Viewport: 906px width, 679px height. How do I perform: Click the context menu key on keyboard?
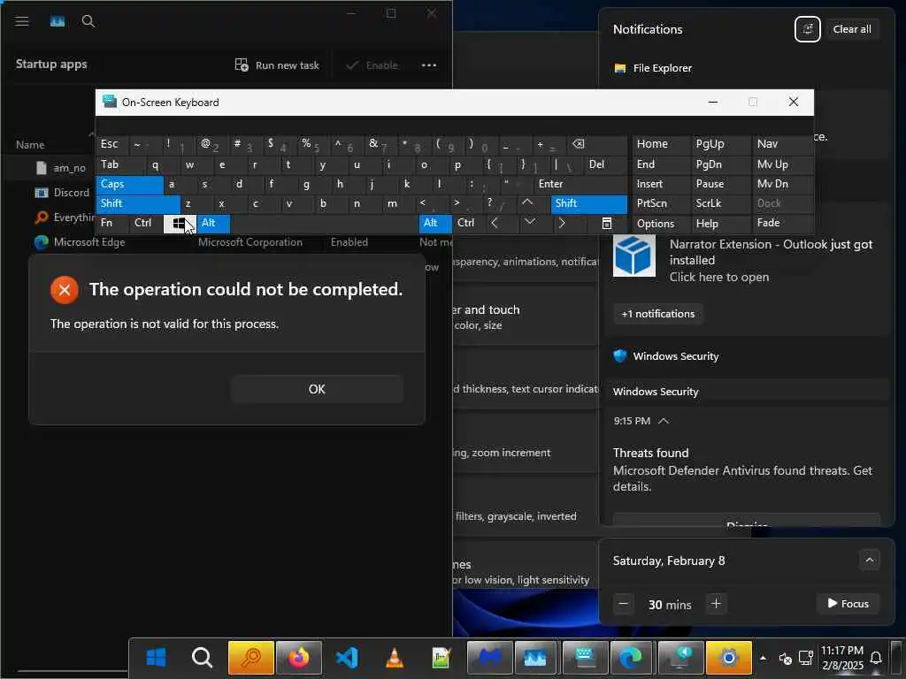[606, 224]
